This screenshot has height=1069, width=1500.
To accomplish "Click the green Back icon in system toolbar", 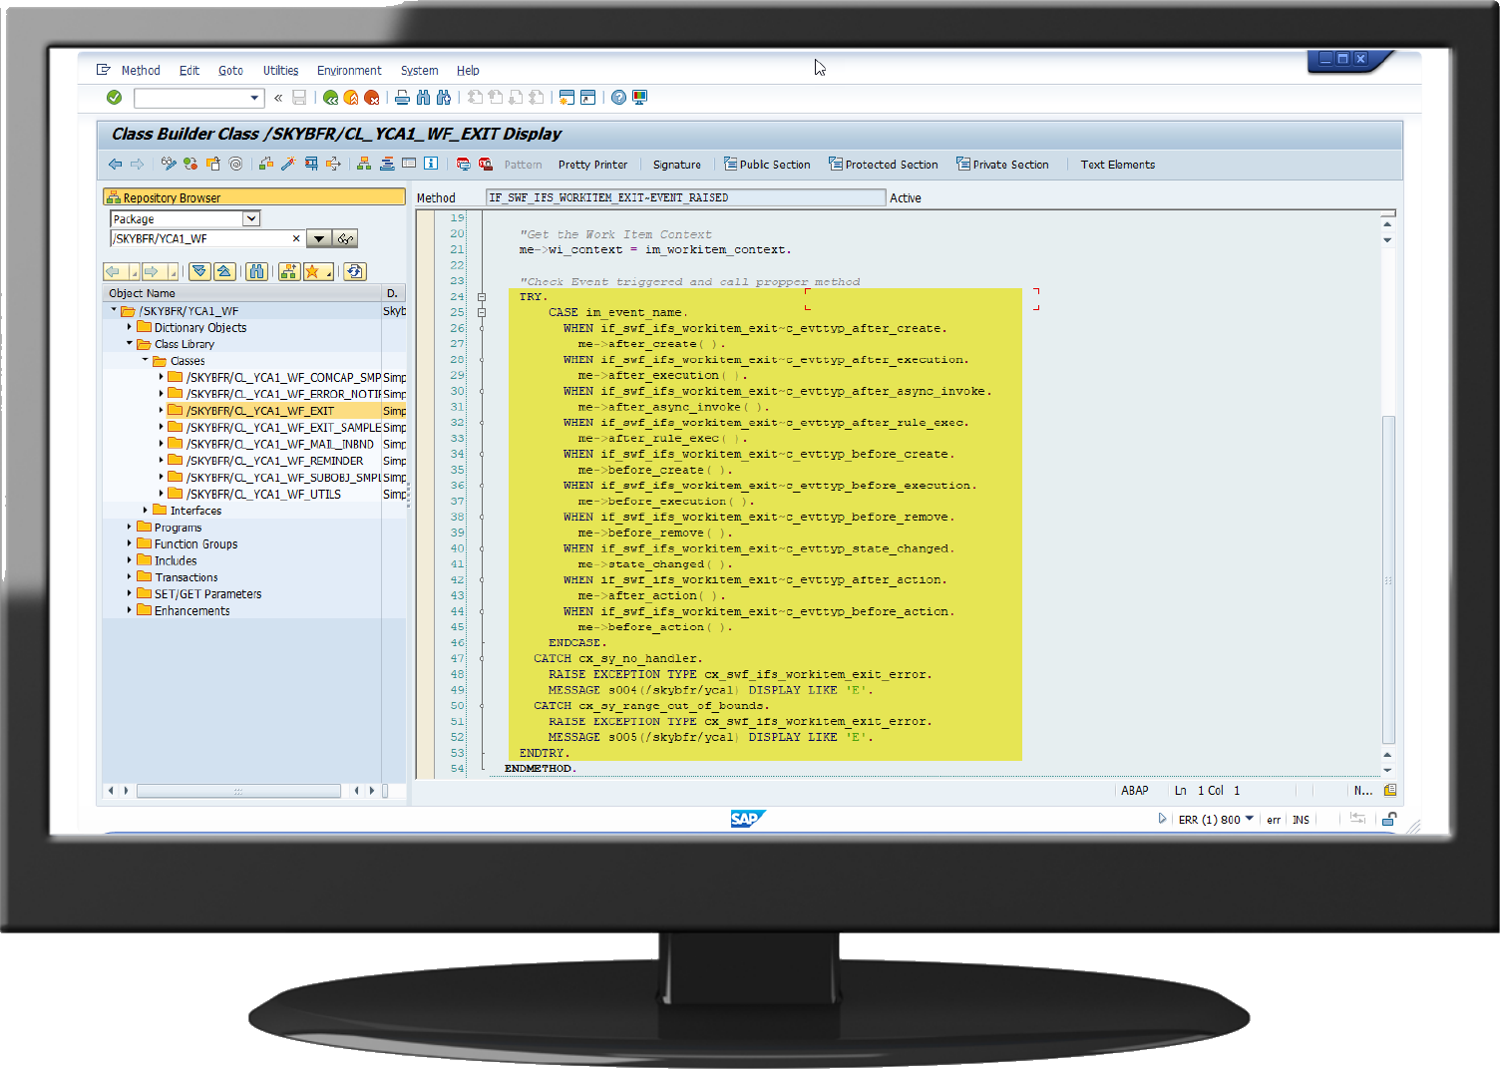I will (331, 98).
